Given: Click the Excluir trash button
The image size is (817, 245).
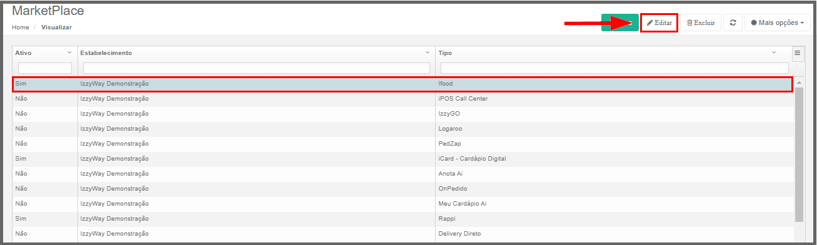Looking at the screenshot, I should click(701, 22).
